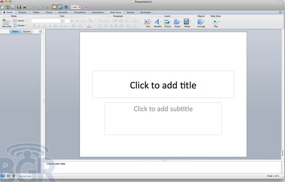Click the font color red A
Screen dimensions: 285x182
tap(89, 26)
